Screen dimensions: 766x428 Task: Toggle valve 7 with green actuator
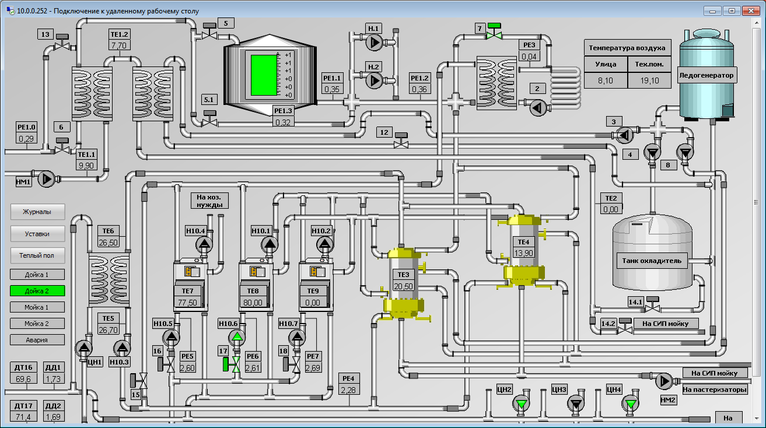[x=494, y=34]
